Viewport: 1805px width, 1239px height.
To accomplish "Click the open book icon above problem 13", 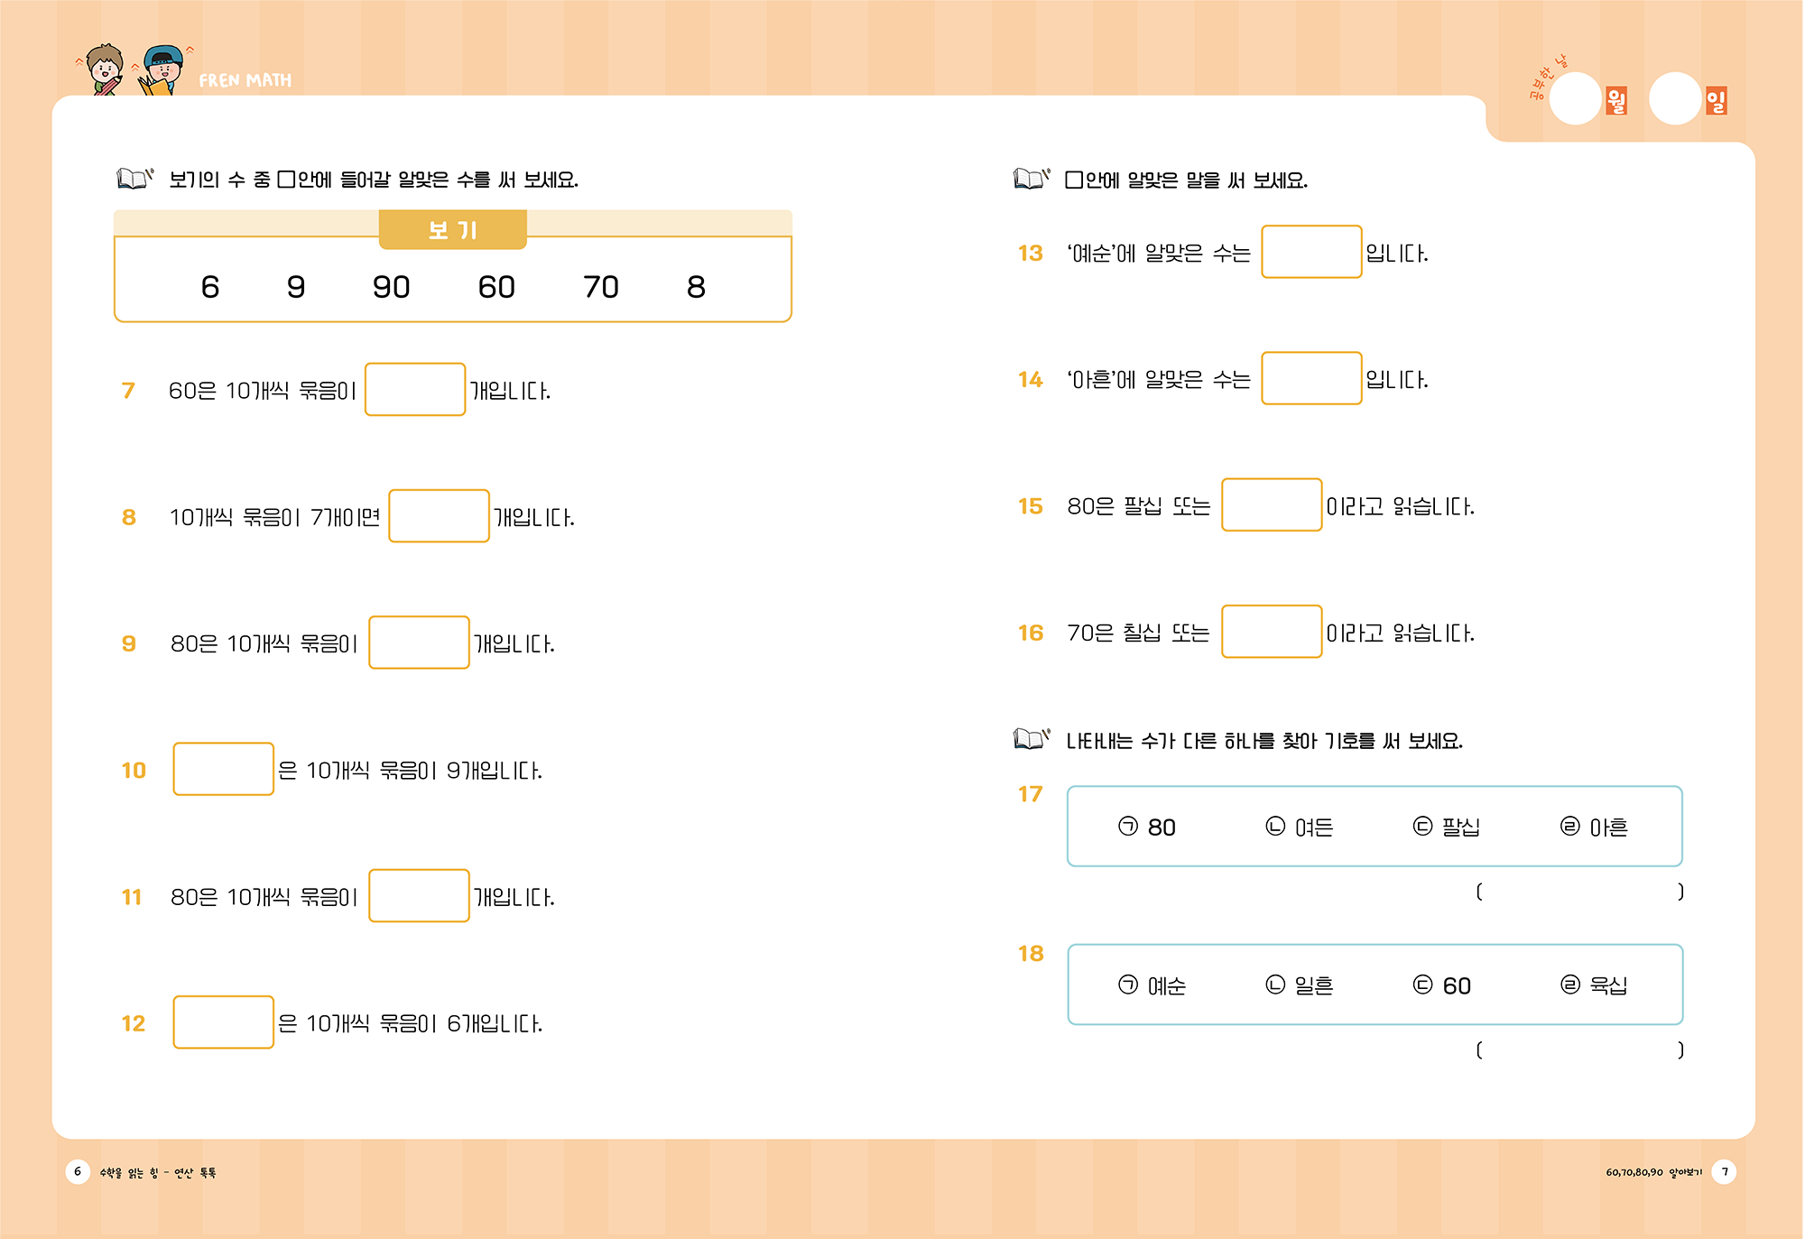I will 1032,178.
